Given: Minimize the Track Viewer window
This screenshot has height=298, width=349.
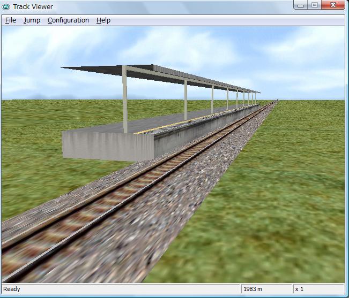Looking at the screenshot, I should (301, 5).
